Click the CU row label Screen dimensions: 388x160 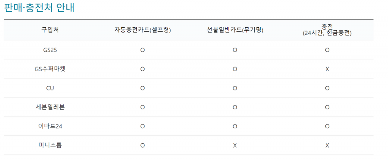click(50, 88)
